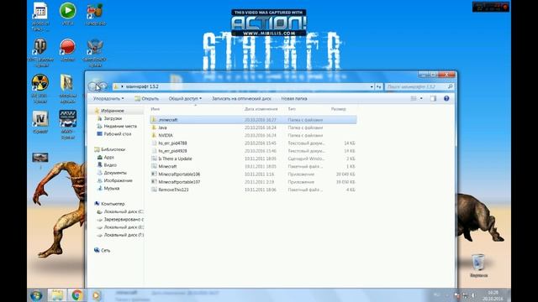Image resolution: width=538 pixels, height=302 pixels.
Task: Click the search magnifier icon
Action: (451, 86)
